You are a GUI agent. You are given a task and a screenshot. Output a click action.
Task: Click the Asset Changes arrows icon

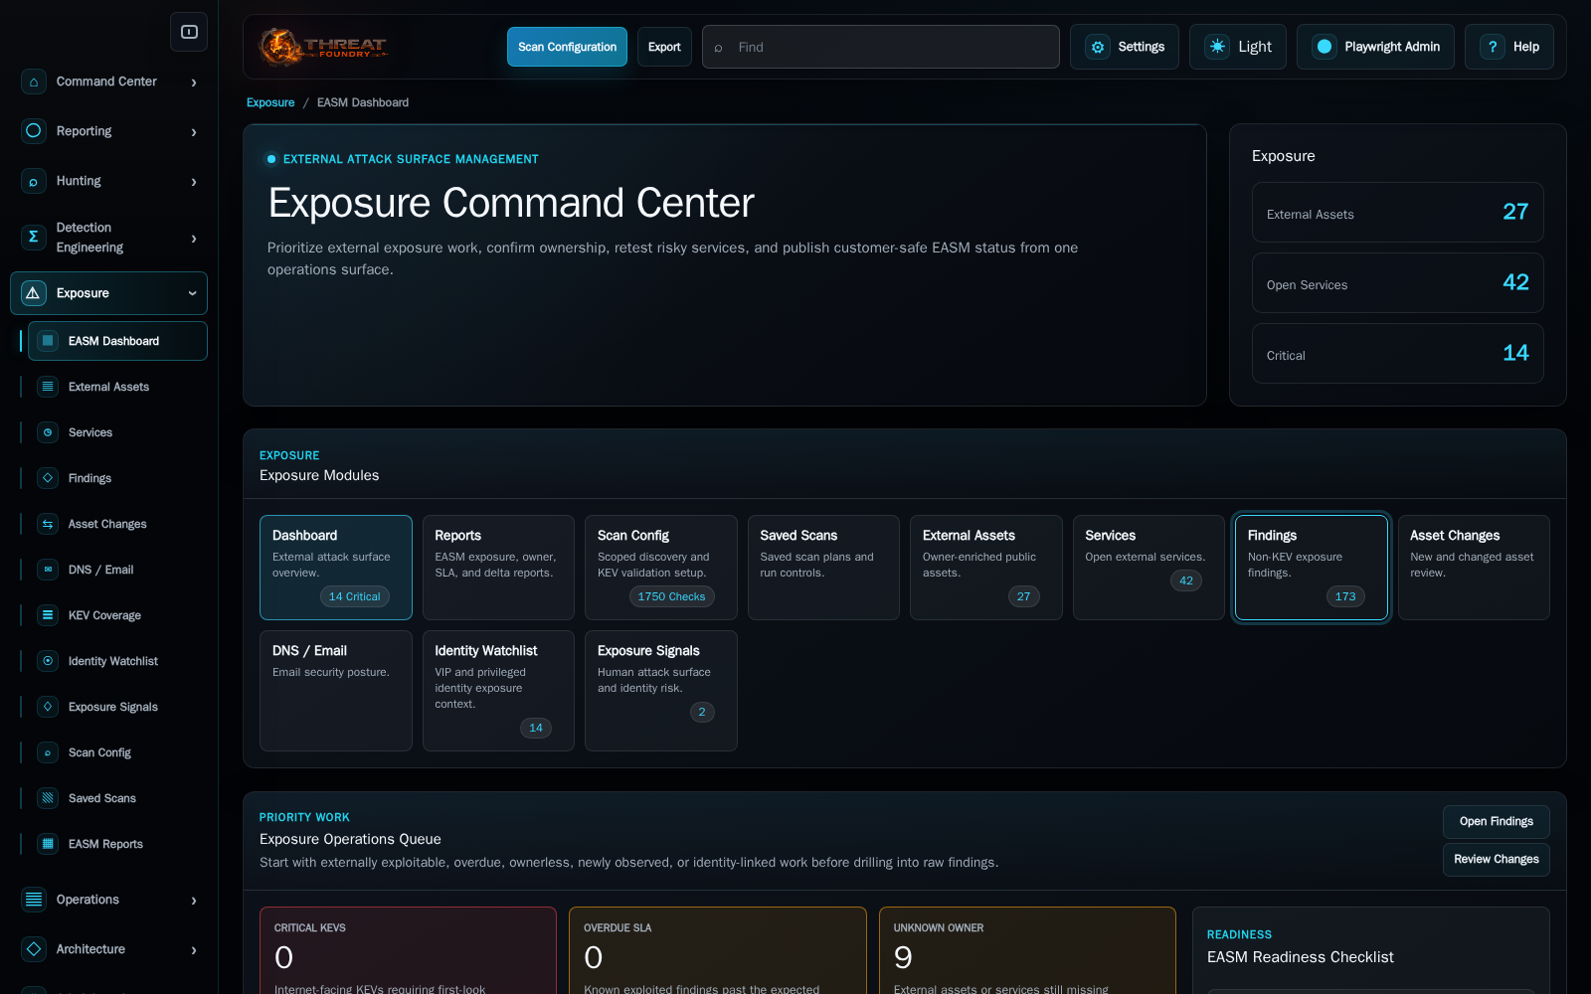pos(48,524)
